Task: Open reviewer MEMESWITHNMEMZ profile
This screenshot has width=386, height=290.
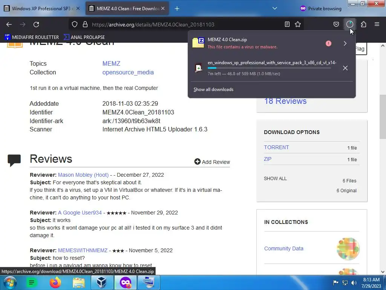Action: pyautogui.click(x=83, y=250)
